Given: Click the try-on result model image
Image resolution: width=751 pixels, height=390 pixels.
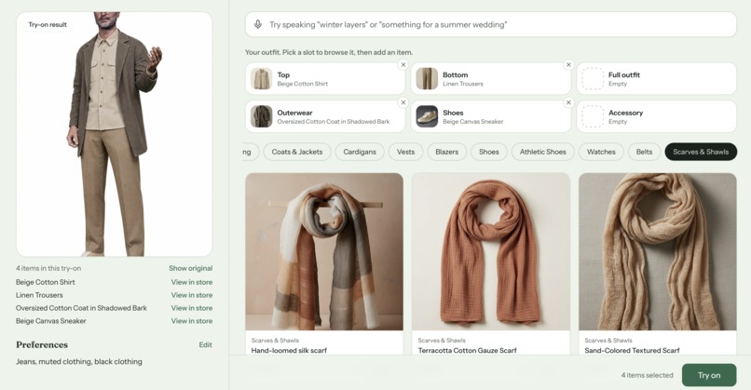Looking at the screenshot, I should point(115,134).
